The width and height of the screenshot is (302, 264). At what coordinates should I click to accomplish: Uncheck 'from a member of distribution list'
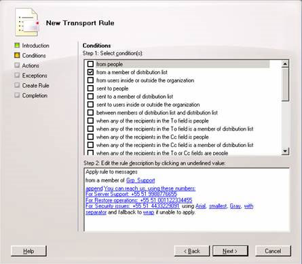point(90,72)
